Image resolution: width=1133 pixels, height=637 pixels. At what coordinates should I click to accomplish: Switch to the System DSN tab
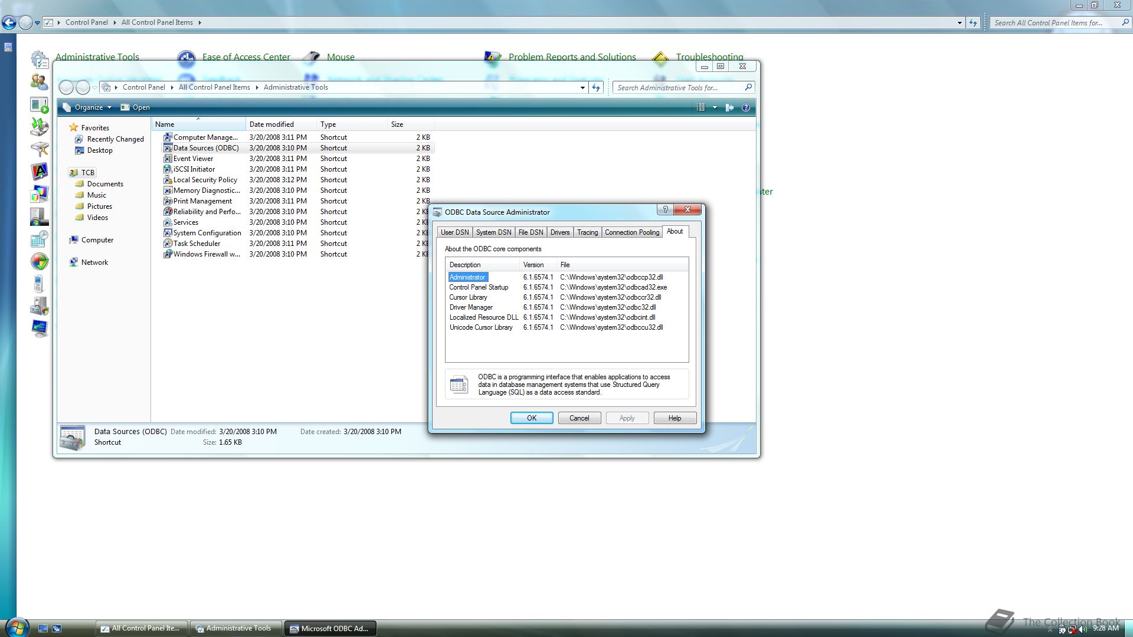point(493,232)
